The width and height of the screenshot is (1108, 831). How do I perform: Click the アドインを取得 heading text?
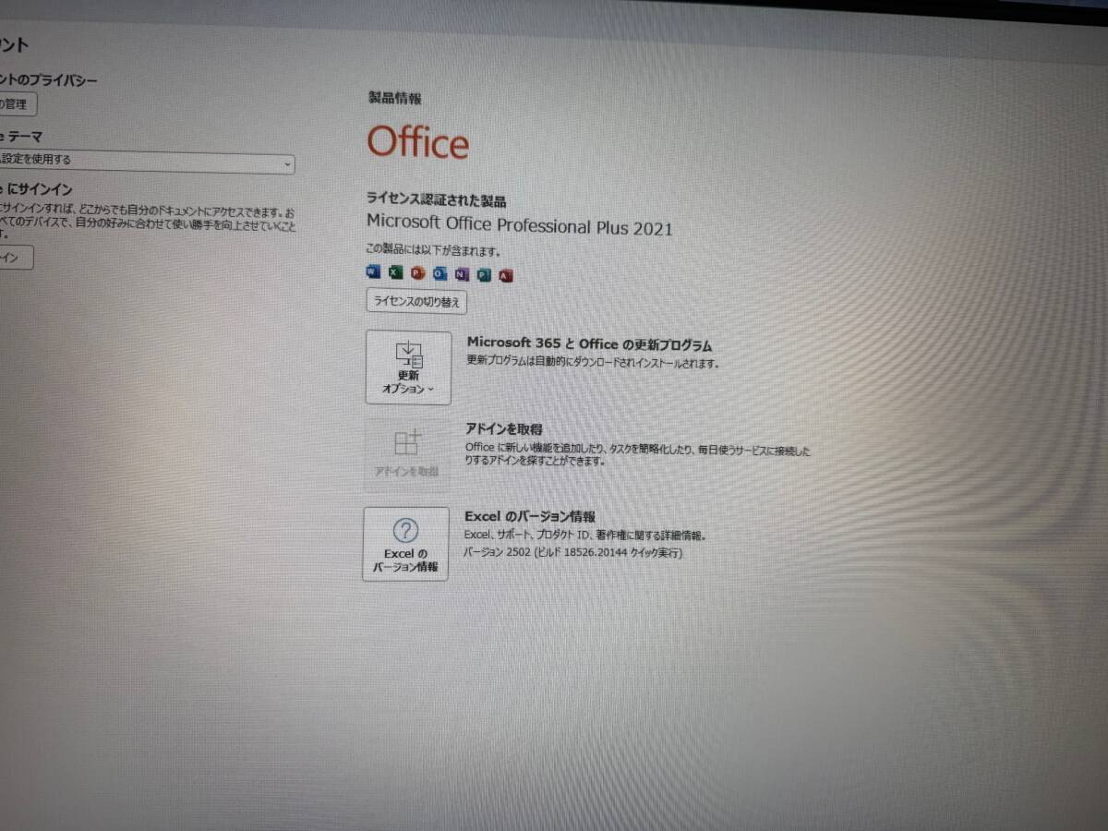point(503,429)
